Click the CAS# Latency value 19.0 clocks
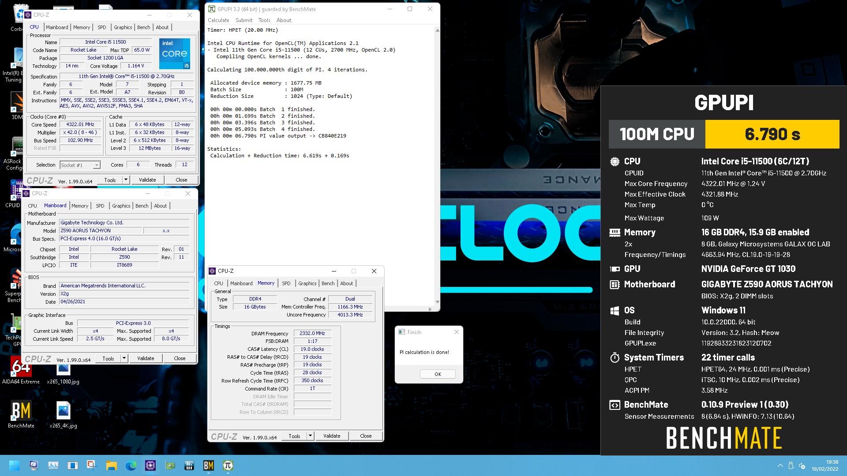Image resolution: width=847 pixels, height=476 pixels. tap(312, 349)
